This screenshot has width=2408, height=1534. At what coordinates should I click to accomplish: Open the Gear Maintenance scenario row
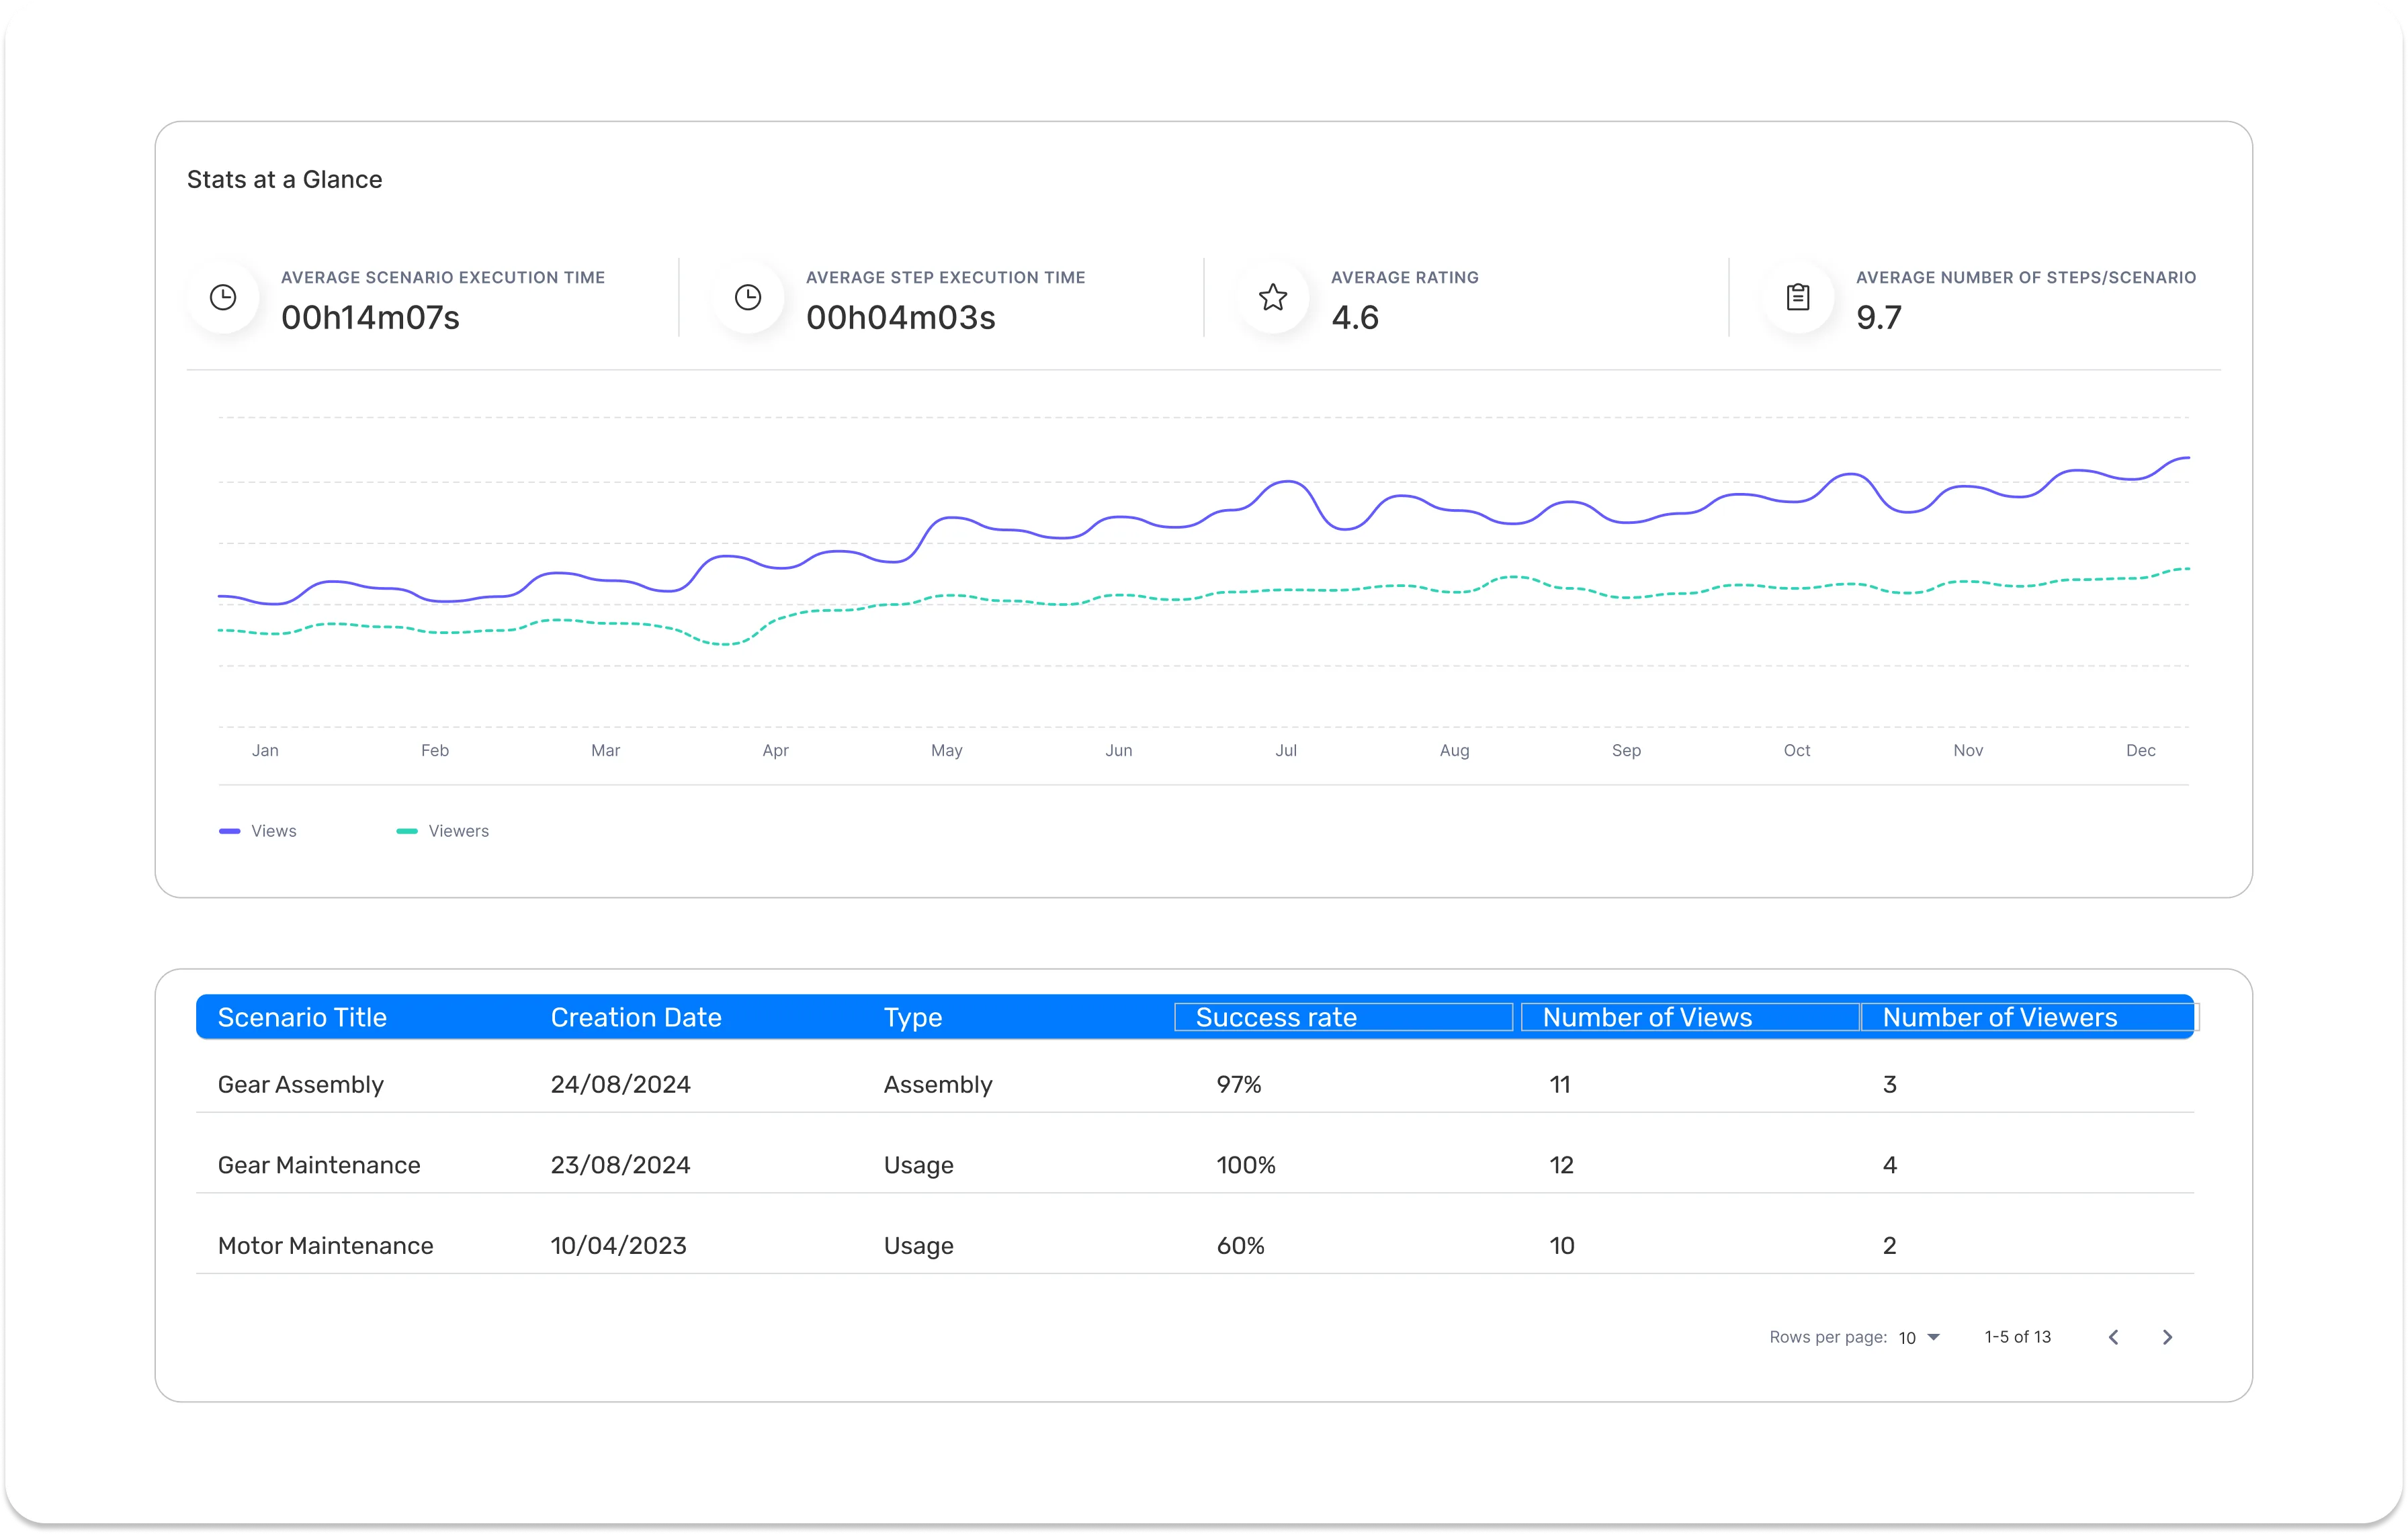319,1165
